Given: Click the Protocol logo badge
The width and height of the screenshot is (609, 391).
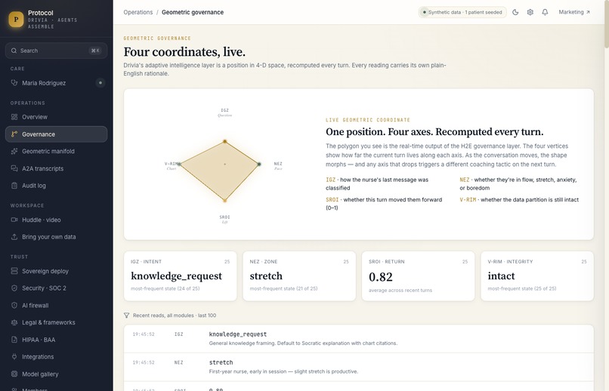Looking at the screenshot, I should [16, 19].
